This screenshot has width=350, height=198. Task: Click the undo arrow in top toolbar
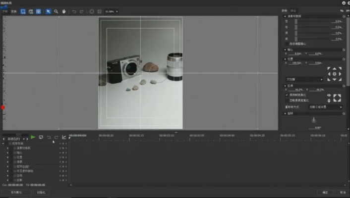pyautogui.click(x=74, y=11)
